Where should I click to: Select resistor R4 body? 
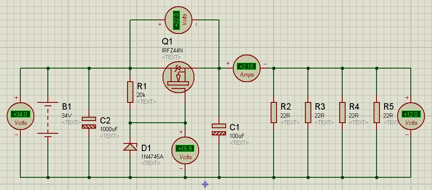pyautogui.click(x=342, y=112)
